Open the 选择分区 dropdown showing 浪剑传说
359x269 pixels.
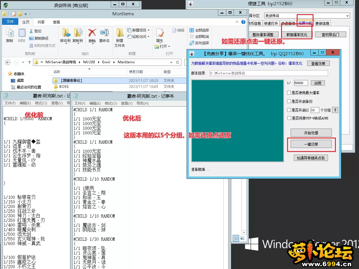pyautogui.click(x=307, y=16)
